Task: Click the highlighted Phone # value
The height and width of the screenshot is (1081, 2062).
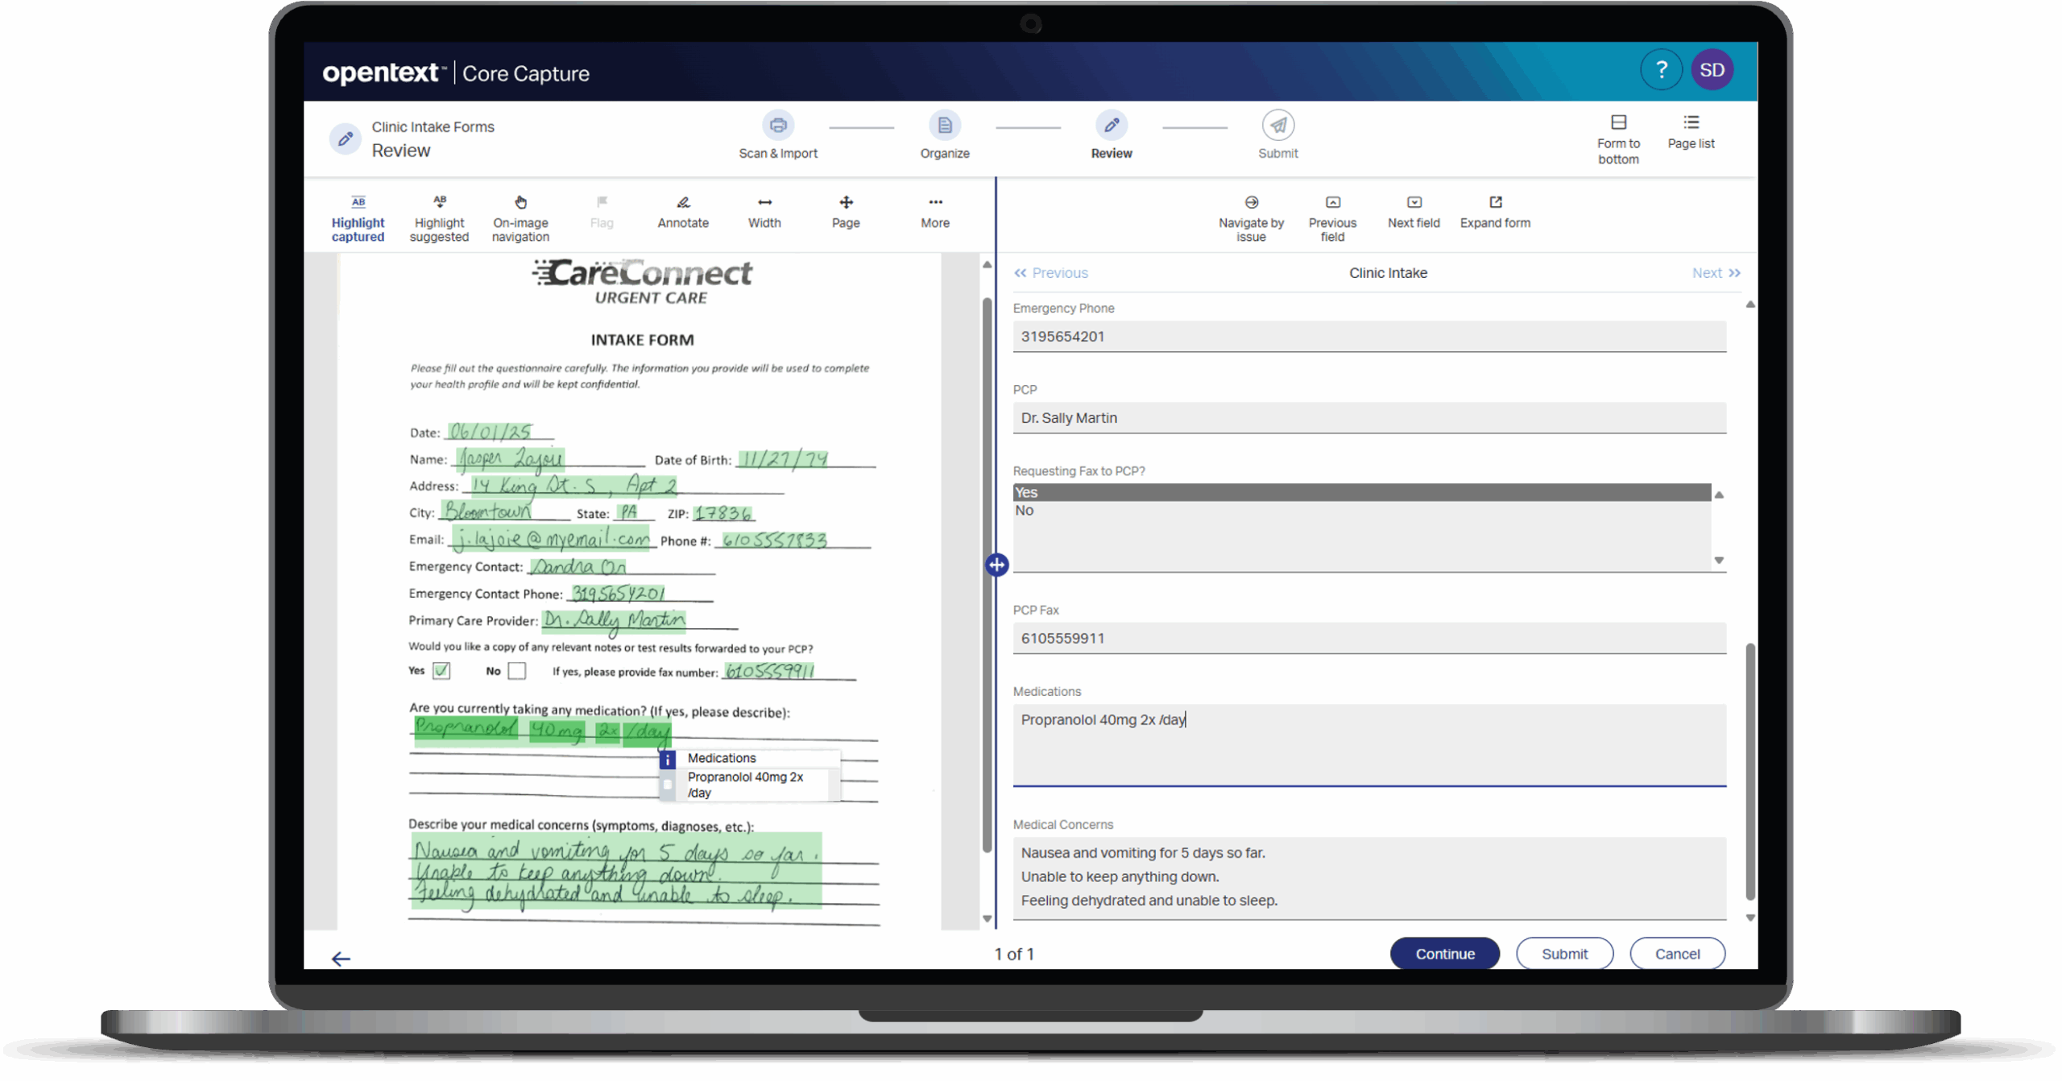Action: (x=774, y=540)
